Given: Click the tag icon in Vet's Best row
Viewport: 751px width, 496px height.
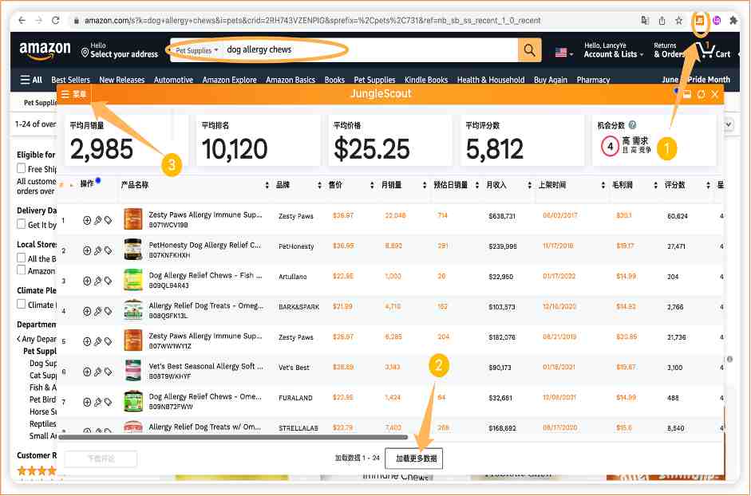Looking at the screenshot, I should [x=109, y=372].
